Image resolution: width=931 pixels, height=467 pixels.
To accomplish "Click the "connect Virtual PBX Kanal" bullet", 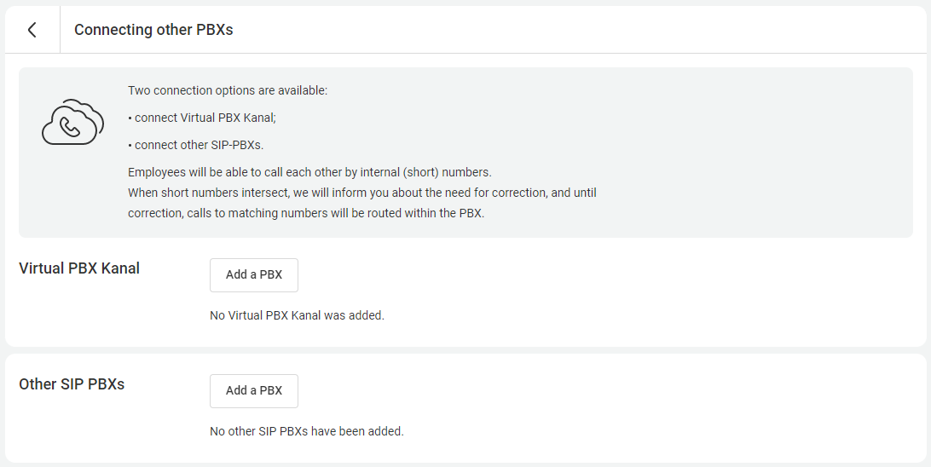I will (205, 118).
